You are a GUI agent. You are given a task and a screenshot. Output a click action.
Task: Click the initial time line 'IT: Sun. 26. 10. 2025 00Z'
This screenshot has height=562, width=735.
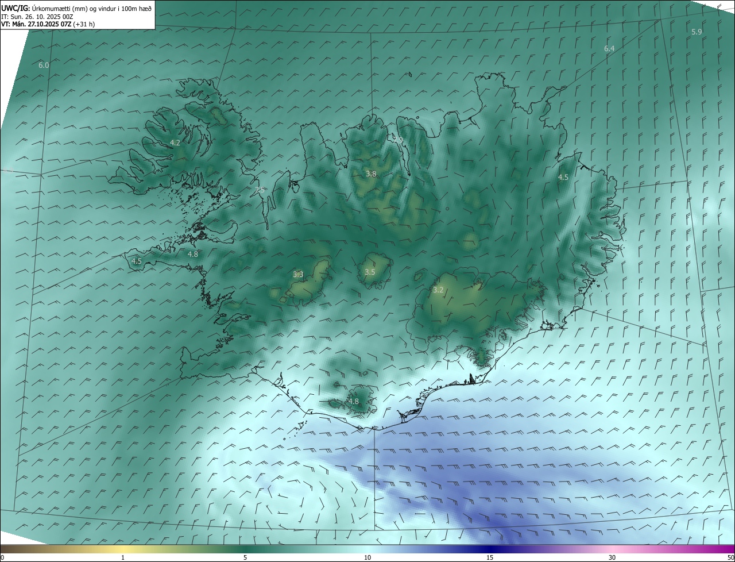pos(37,17)
